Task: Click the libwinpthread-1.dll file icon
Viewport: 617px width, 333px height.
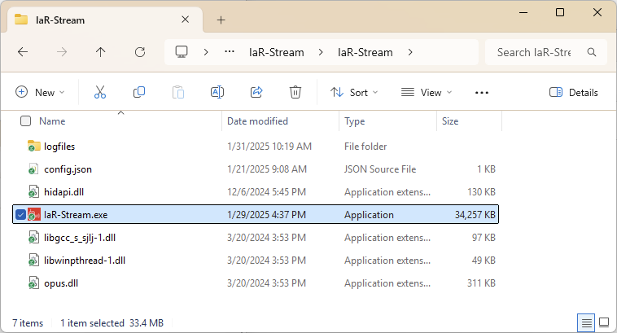Action: point(33,261)
